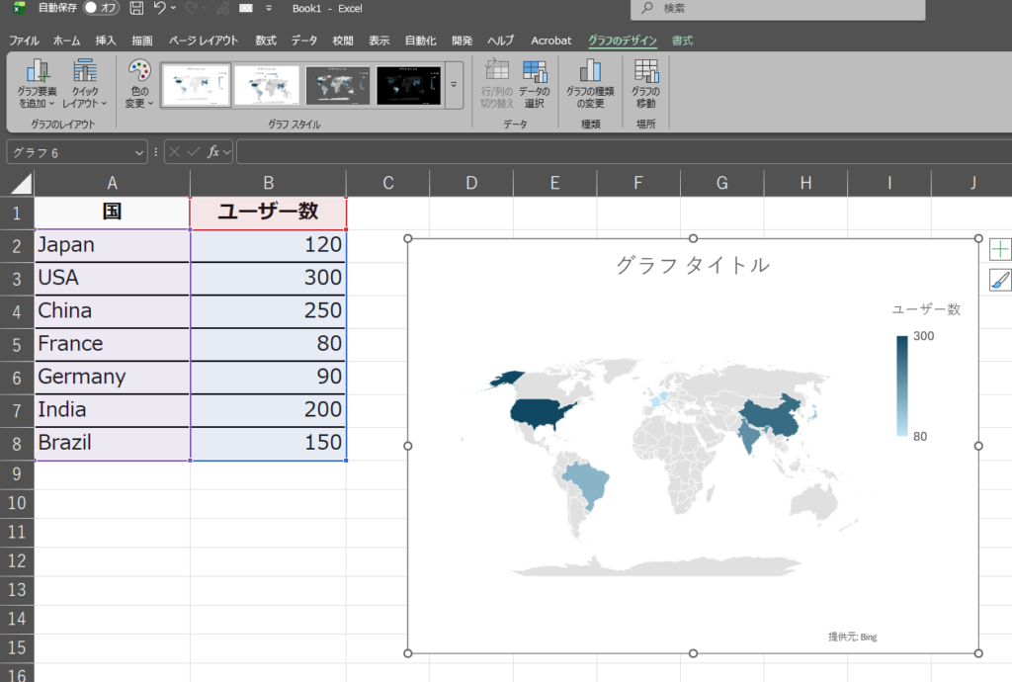The height and width of the screenshot is (682, 1012).
Task: Click the 色の変更 (Change Colors) palette icon
Action: [x=139, y=84]
